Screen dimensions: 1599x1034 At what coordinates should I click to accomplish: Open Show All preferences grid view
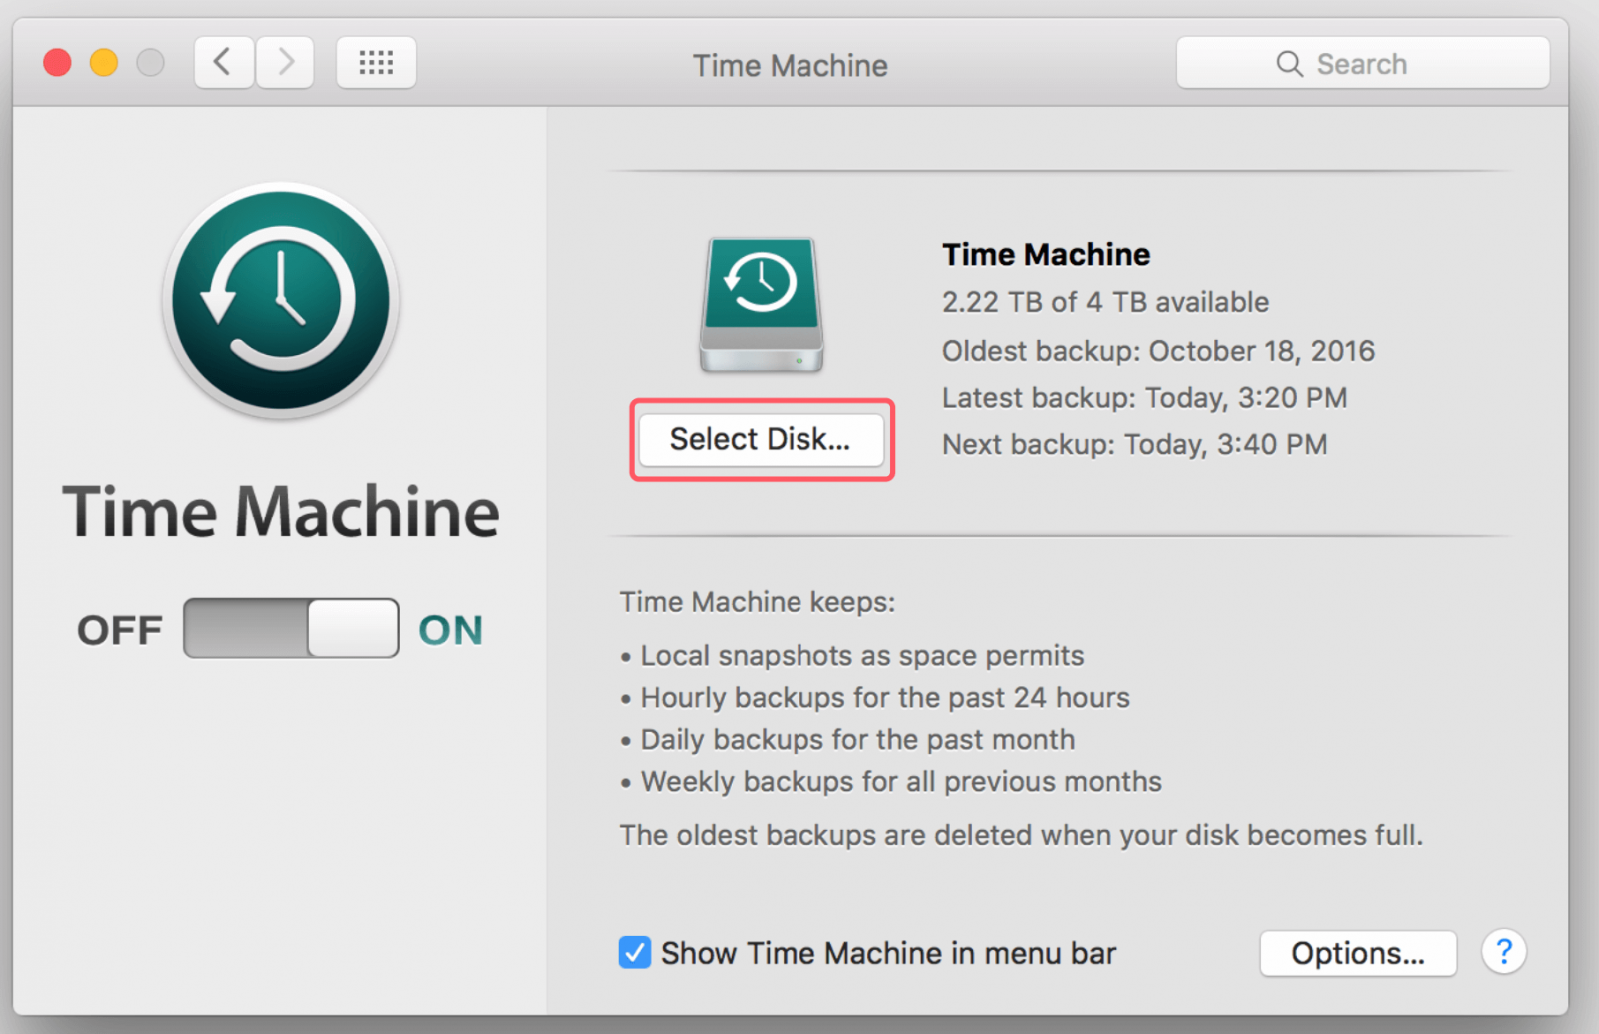click(x=375, y=62)
